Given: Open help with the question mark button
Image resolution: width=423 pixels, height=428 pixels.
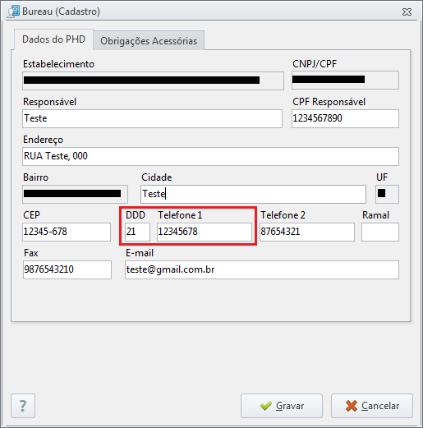Looking at the screenshot, I should [x=23, y=406].
